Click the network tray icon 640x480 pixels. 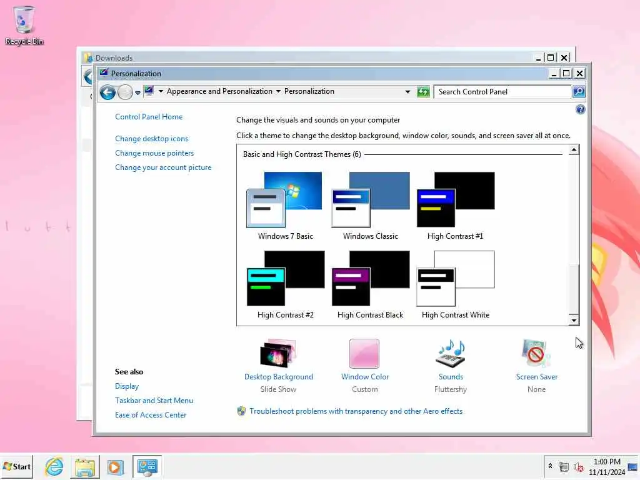[564, 467]
